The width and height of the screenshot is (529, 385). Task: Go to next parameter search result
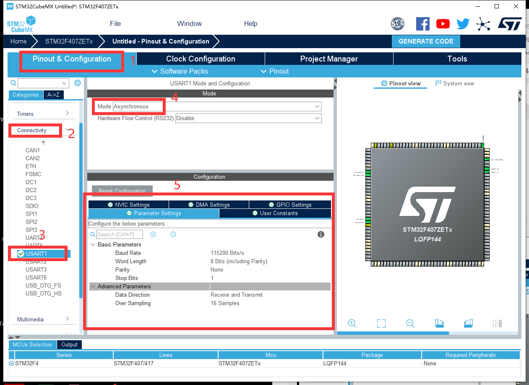(x=173, y=234)
